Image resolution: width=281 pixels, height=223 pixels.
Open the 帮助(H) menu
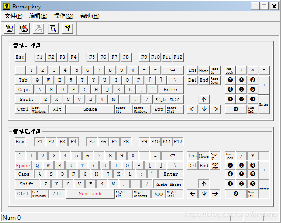click(90, 16)
